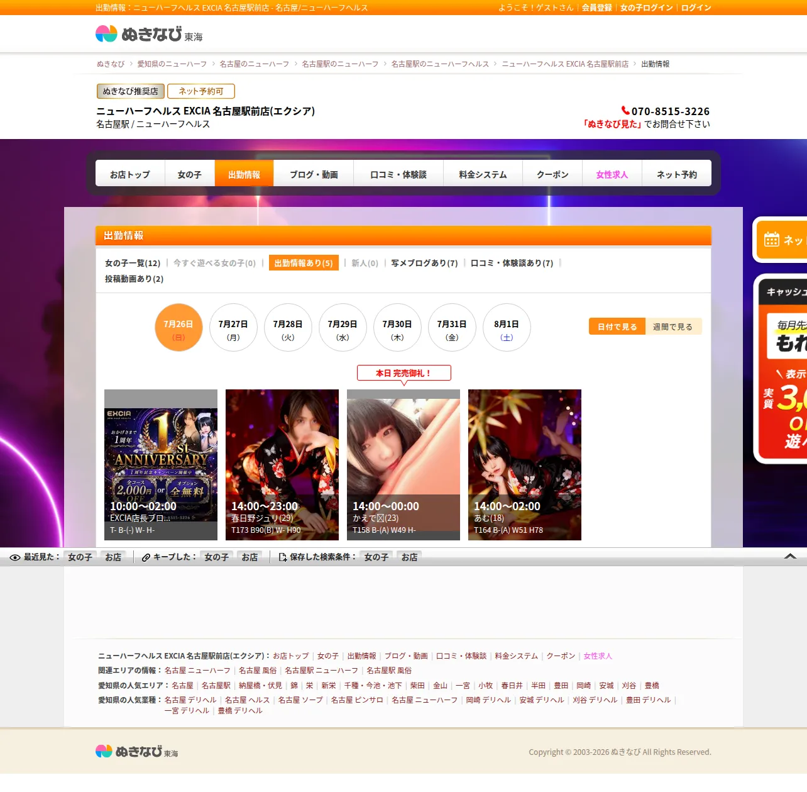Open the かえで profile thumbnail
The height and width of the screenshot is (792, 807).
pyautogui.click(x=403, y=465)
